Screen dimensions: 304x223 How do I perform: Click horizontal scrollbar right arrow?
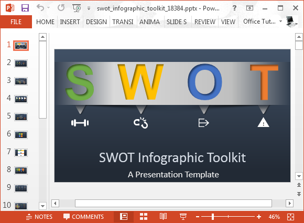pyautogui.click(x=290, y=204)
